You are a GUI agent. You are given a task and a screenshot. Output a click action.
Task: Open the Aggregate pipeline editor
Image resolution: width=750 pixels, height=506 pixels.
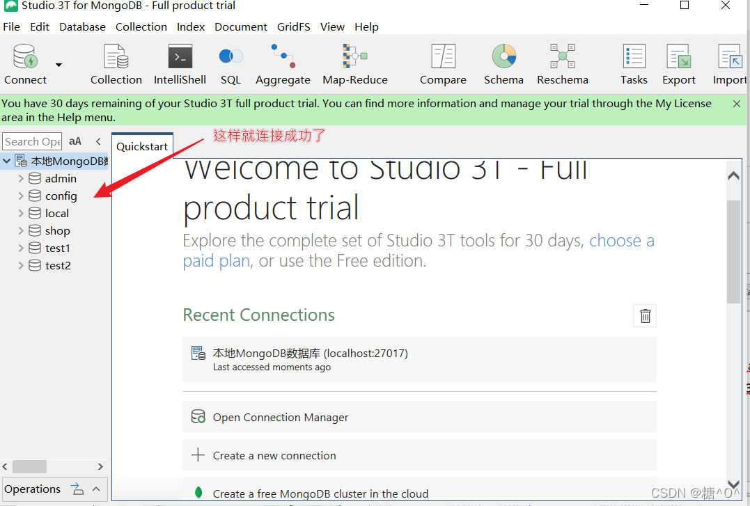283,64
